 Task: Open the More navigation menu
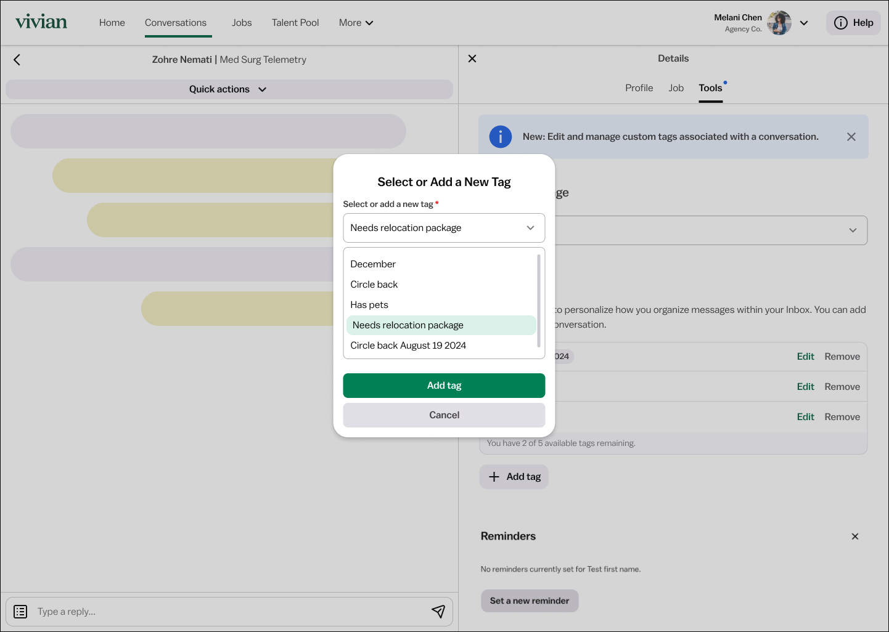tap(356, 23)
